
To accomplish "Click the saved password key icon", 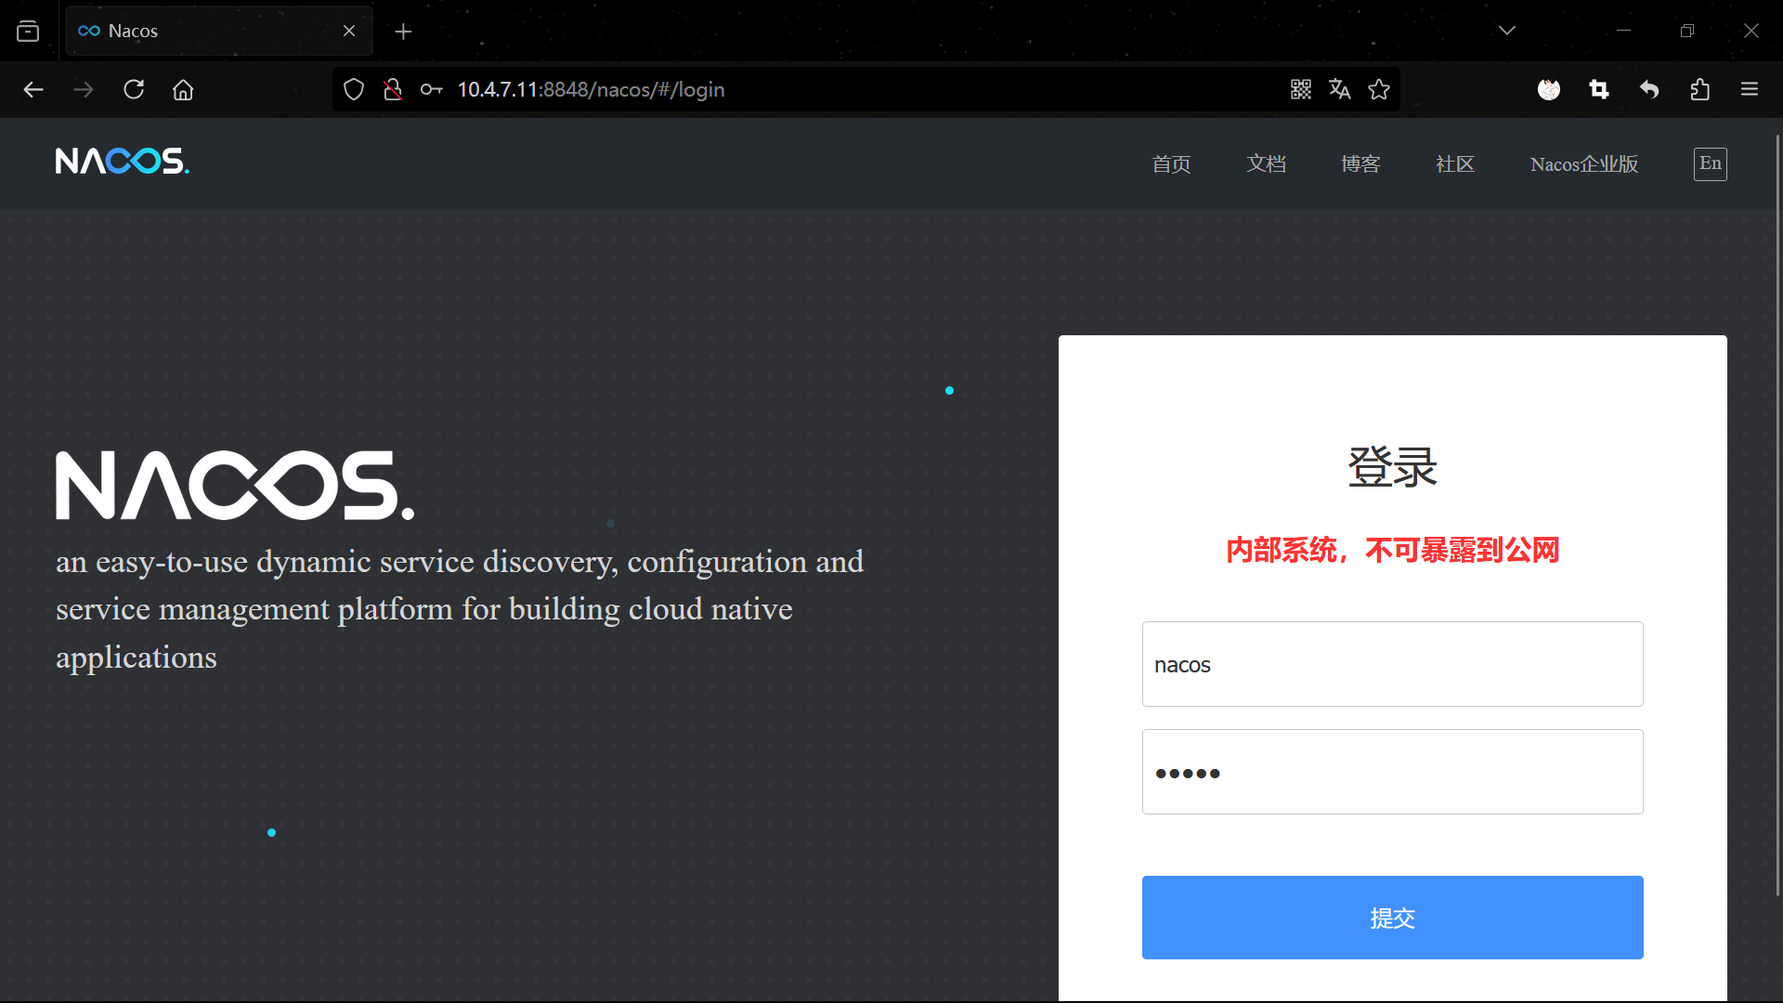I will (x=431, y=89).
